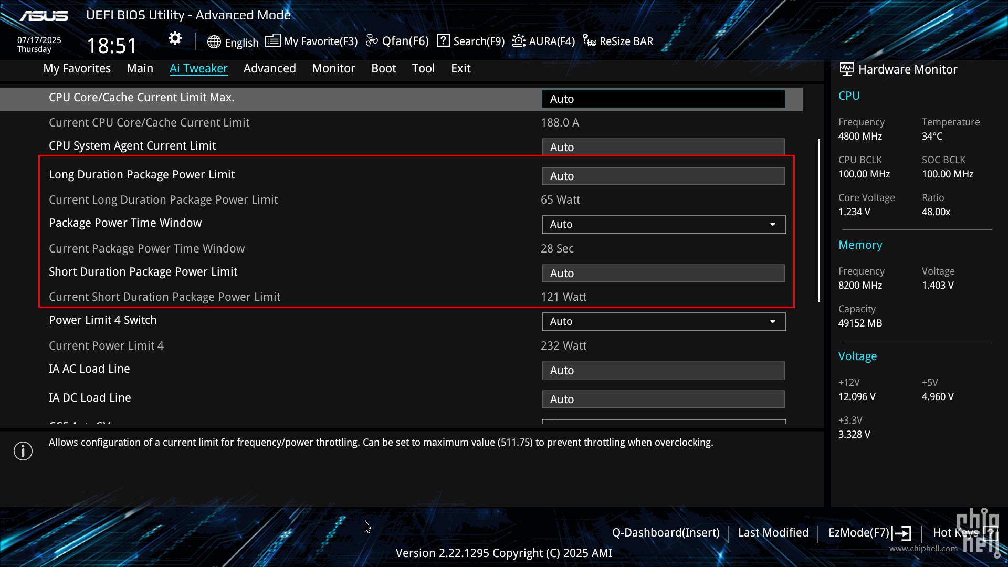Expand Package Power Time Window dropdown

click(664, 225)
